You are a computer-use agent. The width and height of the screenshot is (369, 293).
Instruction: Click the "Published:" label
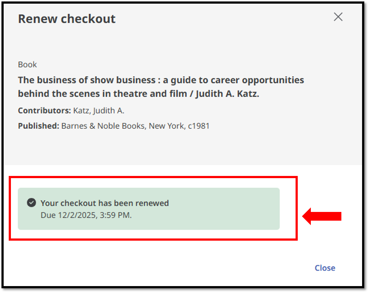click(x=38, y=126)
